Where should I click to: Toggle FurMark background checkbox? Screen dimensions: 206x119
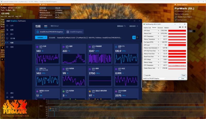click(176, 20)
